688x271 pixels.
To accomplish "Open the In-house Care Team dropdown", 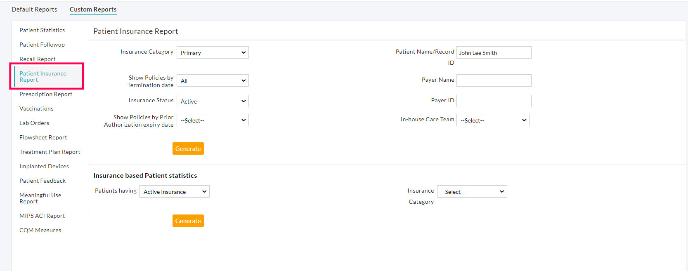I will 493,120.
